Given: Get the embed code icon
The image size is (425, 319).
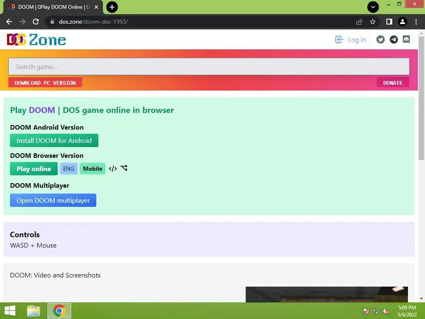Looking at the screenshot, I should click(113, 169).
